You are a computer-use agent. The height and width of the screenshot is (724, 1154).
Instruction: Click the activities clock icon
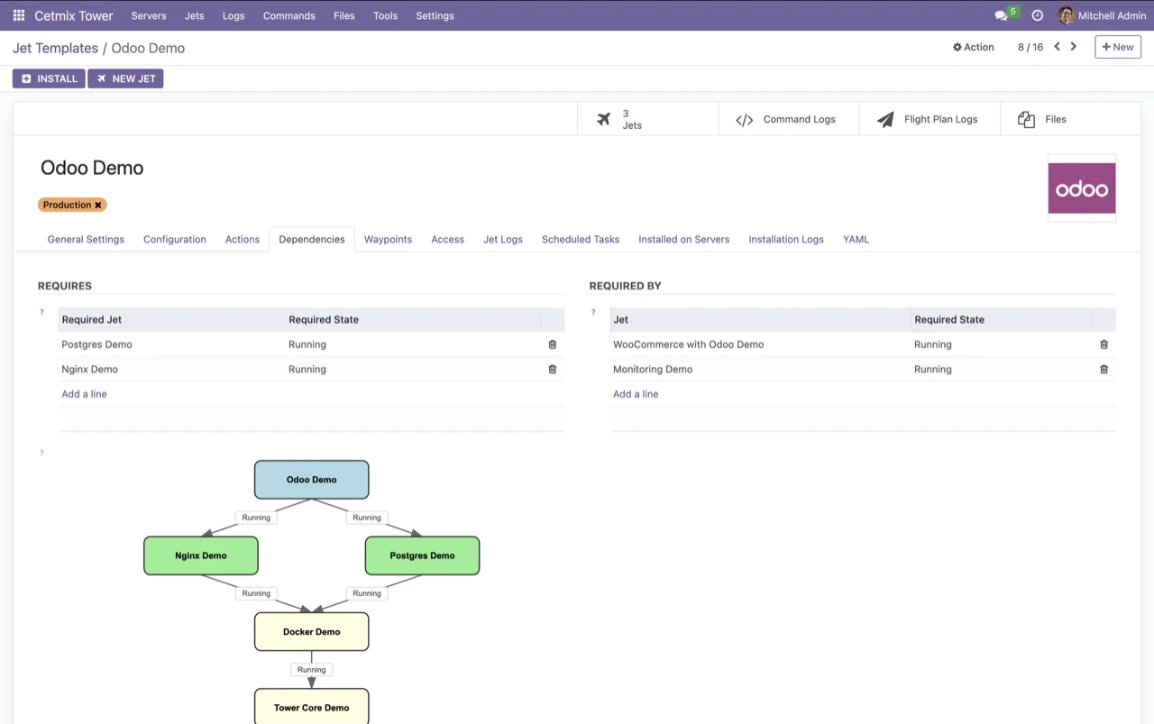click(1037, 15)
